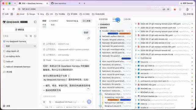Click the my-deepseek-harness workspace icon
Viewport: 196px width, 110px height.
point(4,41)
